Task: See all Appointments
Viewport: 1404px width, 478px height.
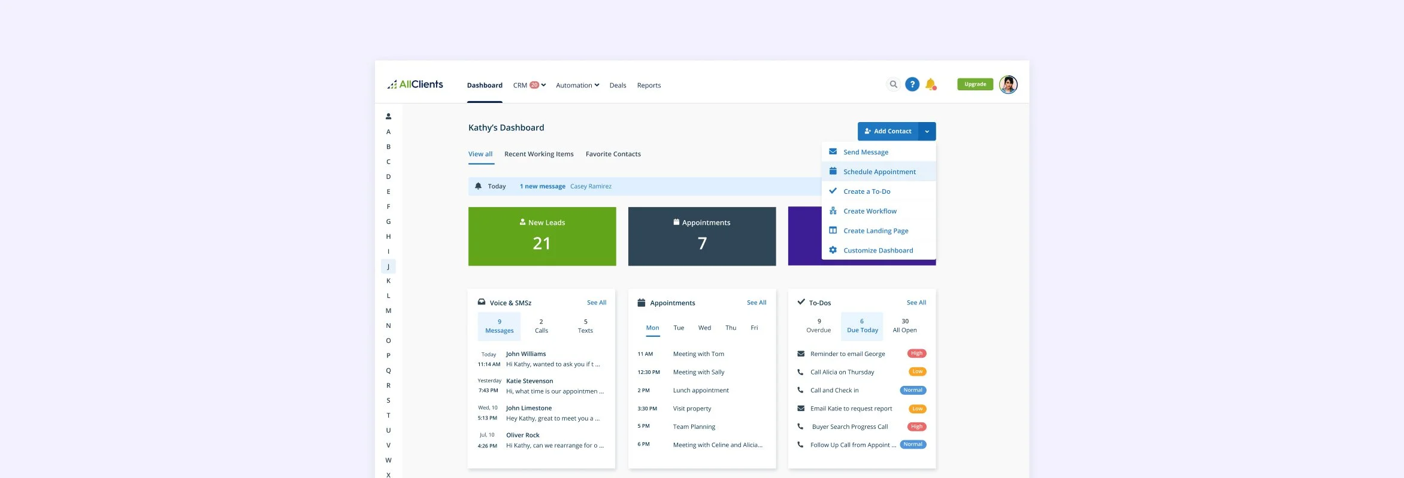Action: pos(757,303)
